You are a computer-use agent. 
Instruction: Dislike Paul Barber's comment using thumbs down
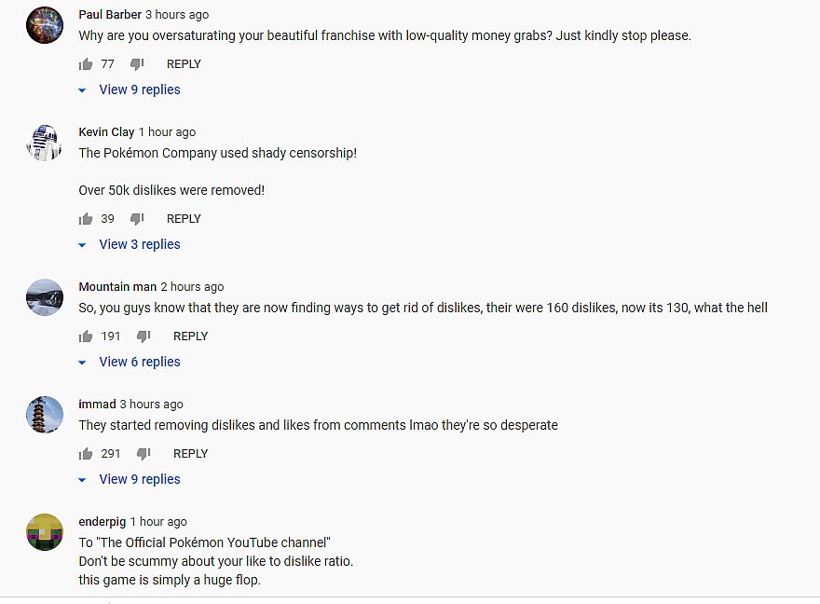[137, 63]
